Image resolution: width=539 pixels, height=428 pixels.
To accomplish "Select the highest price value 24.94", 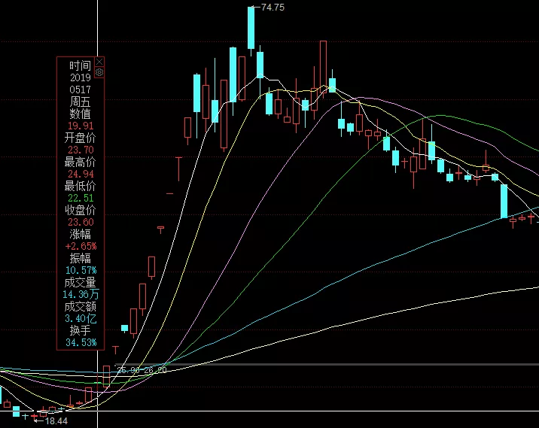I will click(81, 174).
